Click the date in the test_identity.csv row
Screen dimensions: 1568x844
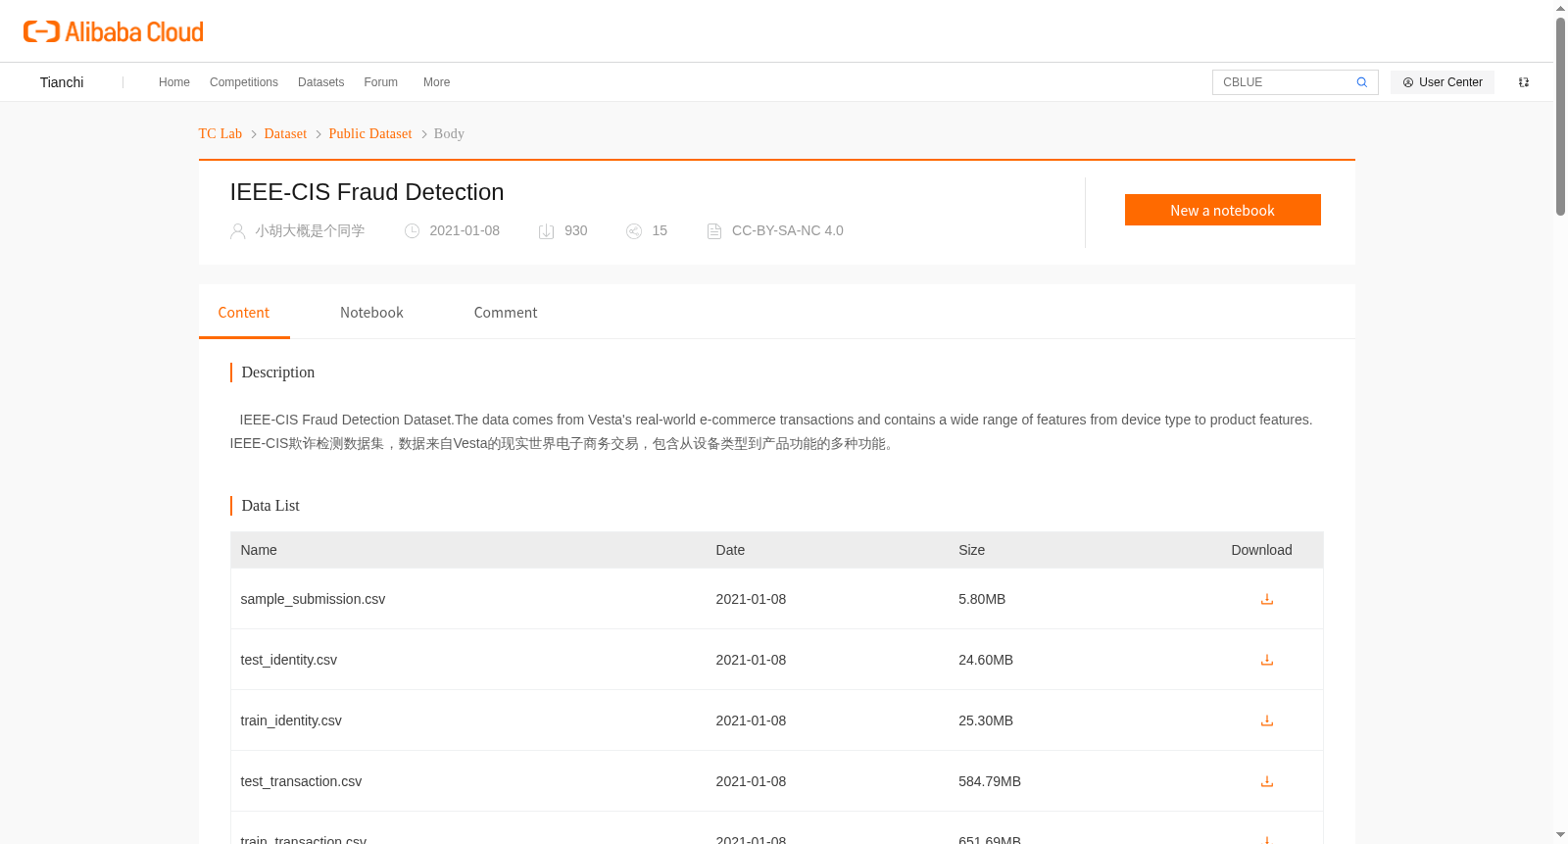[x=751, y=660]
